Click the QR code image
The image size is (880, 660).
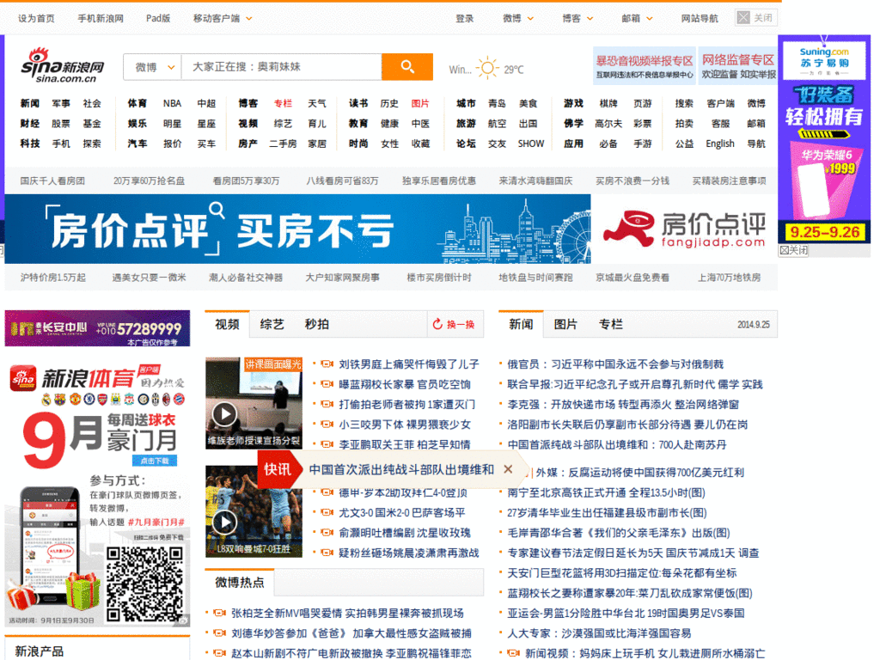click(x=144, y=584)
